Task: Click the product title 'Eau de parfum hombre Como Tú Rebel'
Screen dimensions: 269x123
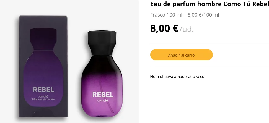Action: click(209, 4)
